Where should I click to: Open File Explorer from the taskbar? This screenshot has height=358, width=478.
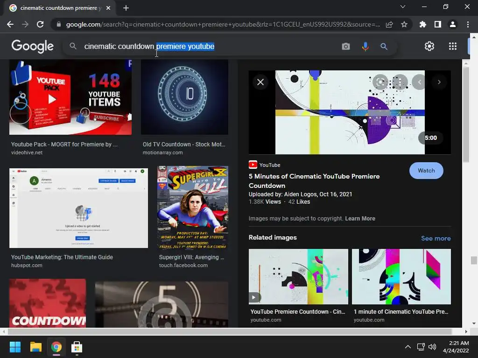click(35, 347)
